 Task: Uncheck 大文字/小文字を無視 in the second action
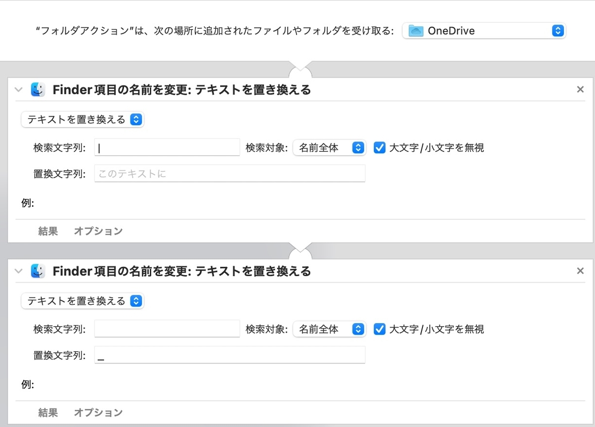coord(379,329)
